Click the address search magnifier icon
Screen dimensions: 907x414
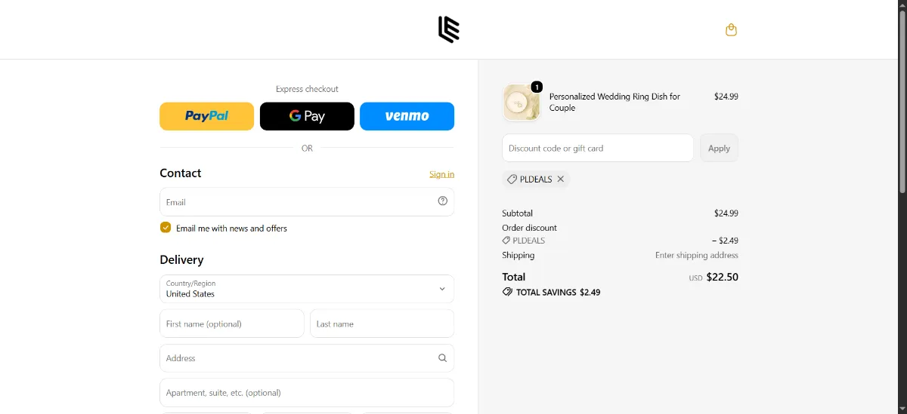point(443,358)
